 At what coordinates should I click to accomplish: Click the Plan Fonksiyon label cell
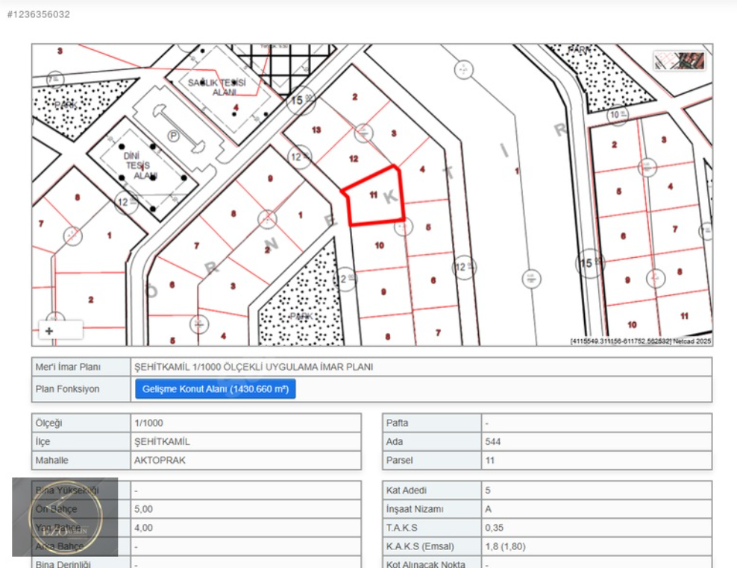[x=81, y=389]
